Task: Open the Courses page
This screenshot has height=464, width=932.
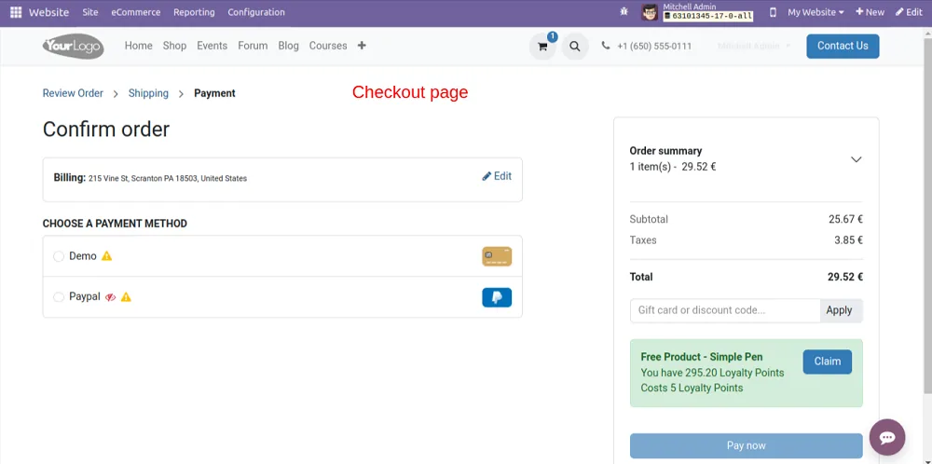Action: tap(328, 46)
